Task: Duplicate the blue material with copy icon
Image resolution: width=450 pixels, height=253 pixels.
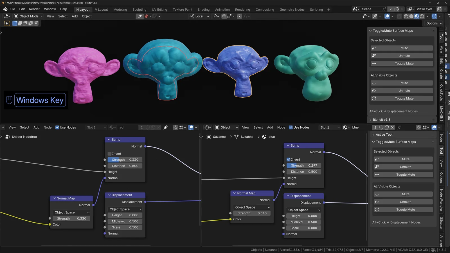Action: click(387, 127)
